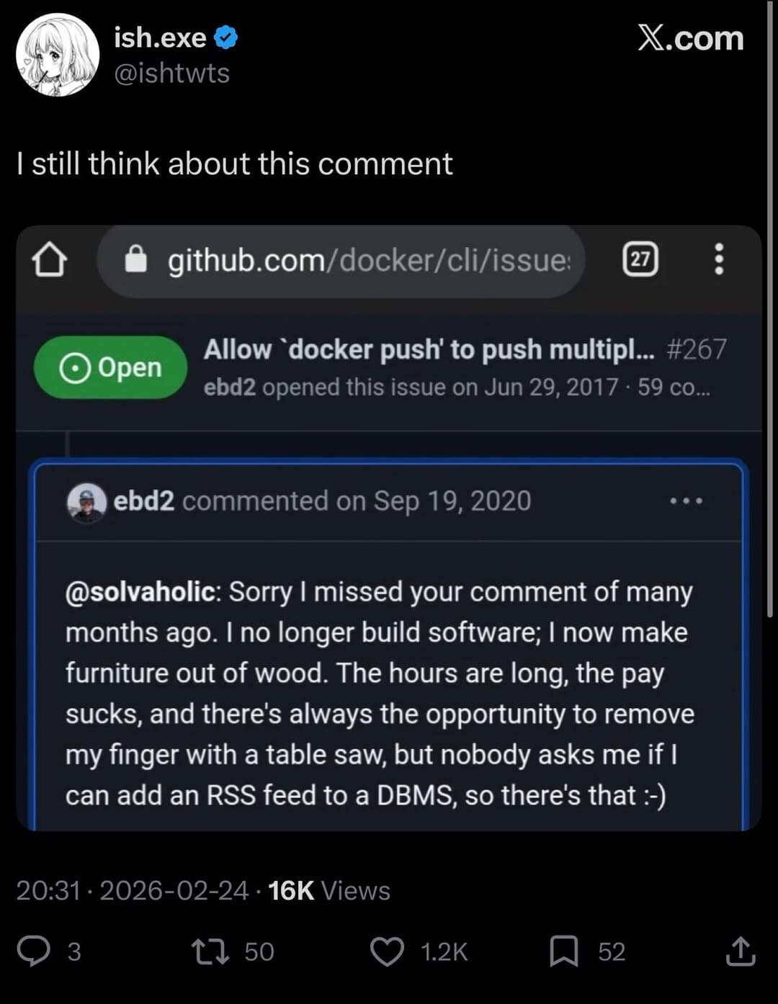This screenshot has width=778, height=1004.
Task: Tap the reply speech bubble icon
Action: click(34, 951)
